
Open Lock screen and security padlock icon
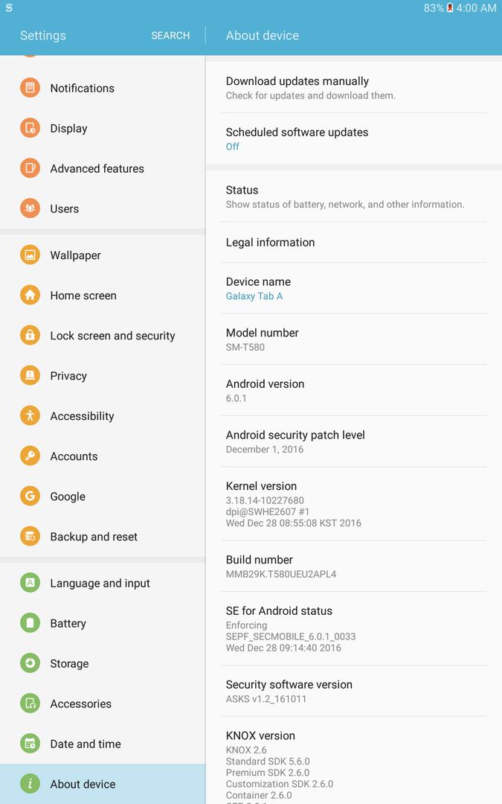click(30, 335)
